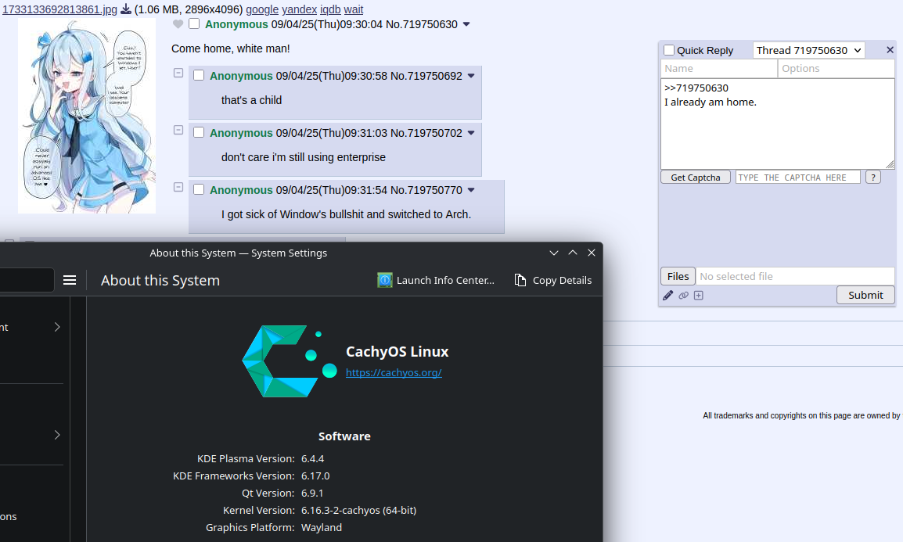Click the plus box icon in Quick Reply
The width and height of the screenshot is (903, 542).
[x=699, y=296]
